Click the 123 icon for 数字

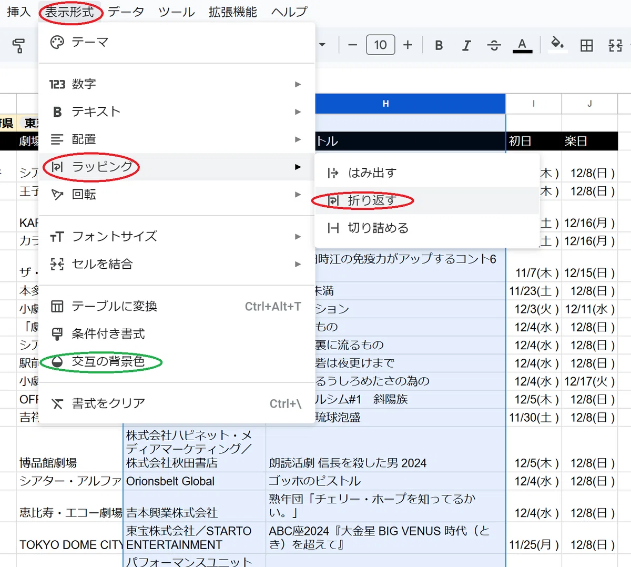click(x=57, y=84)
